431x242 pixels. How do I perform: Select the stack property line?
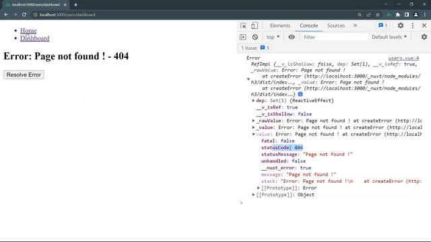(x=341, y=182)
